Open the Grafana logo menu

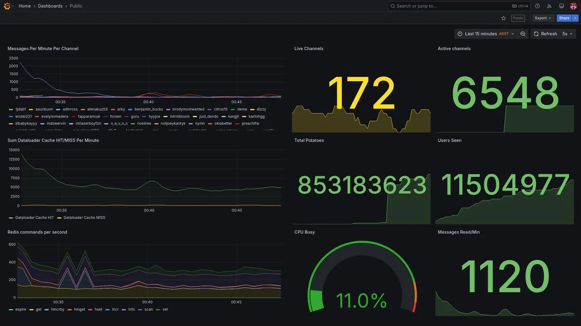point(7,6)
